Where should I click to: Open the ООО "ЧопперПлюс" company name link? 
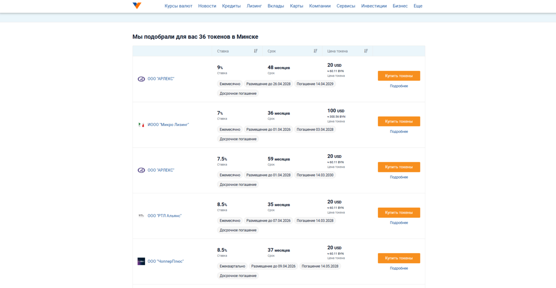click(x=165, y=262)
